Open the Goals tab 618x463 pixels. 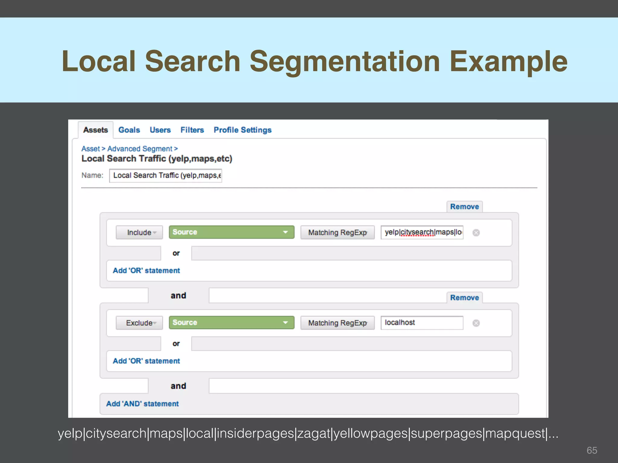[x=129, y=130]
